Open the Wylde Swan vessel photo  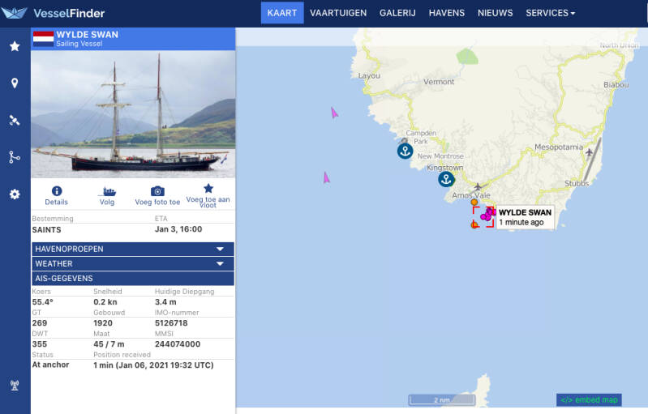pyautogui.click(x=133, y=114)
